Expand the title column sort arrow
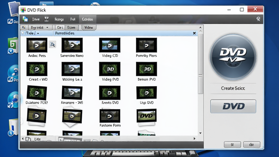Image resolution: width=279 pixels, height=157 pixels. (38, 34)
